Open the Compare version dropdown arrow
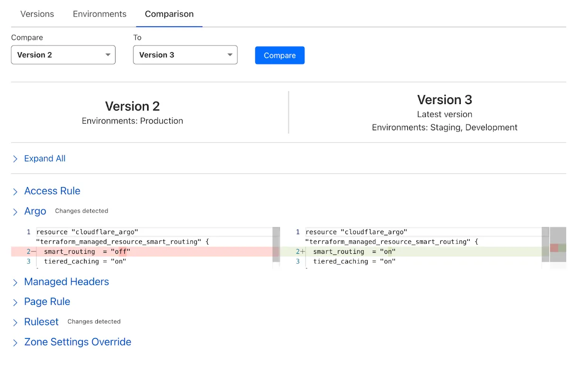Screen dimensions: 579x373 [108, 55]
